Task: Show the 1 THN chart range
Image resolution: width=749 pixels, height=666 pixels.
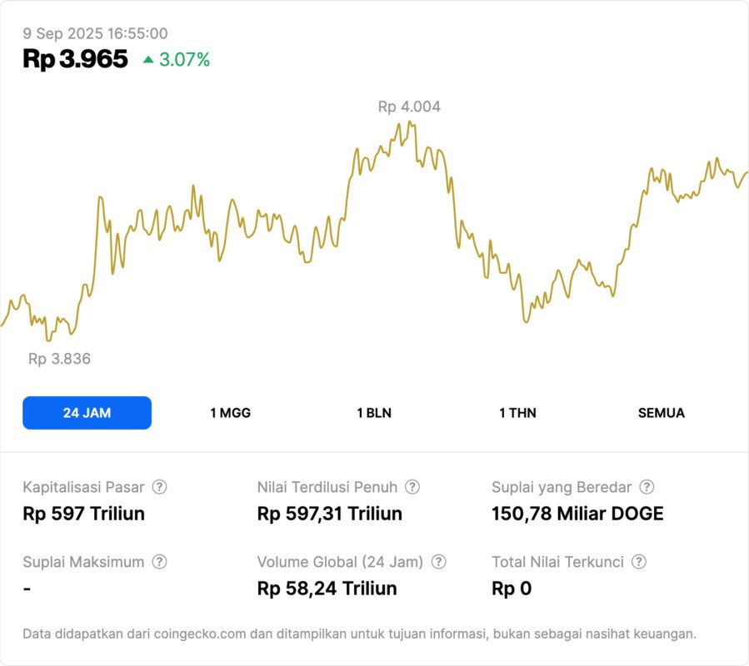Action: tap(517, 413)
